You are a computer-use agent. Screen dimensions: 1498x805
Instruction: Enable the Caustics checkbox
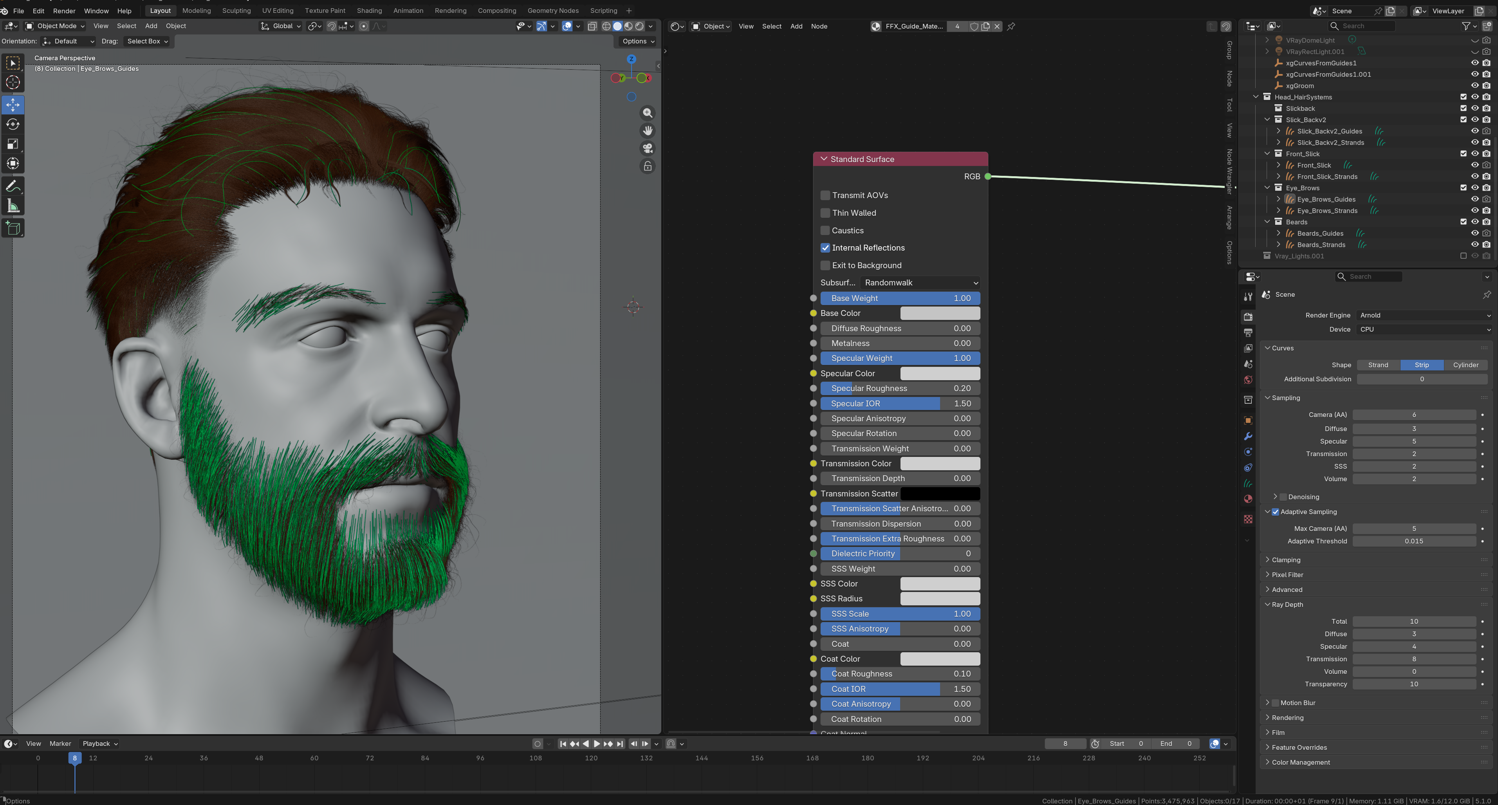(825, 230)
